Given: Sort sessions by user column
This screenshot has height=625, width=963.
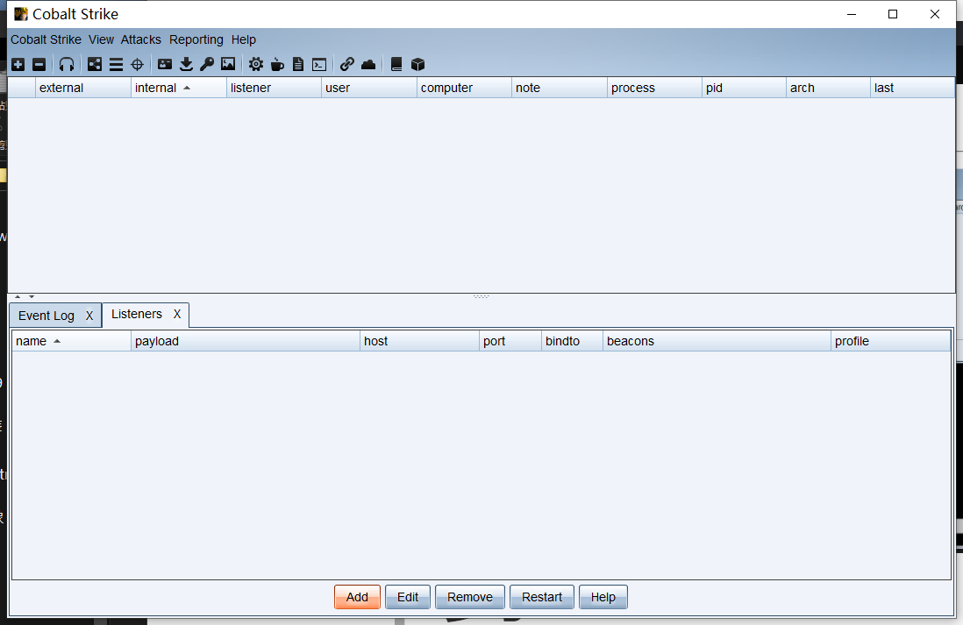Looking at the screenshot, I should point(369,88).
